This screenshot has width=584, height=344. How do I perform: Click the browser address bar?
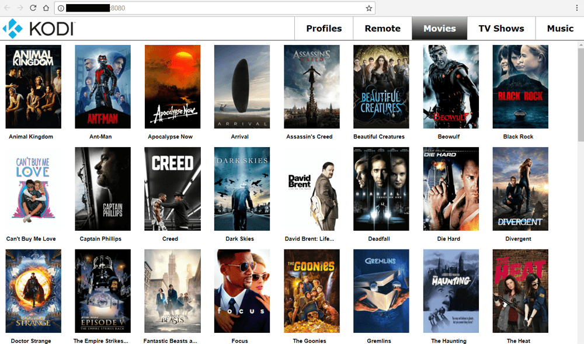(214, 8)
